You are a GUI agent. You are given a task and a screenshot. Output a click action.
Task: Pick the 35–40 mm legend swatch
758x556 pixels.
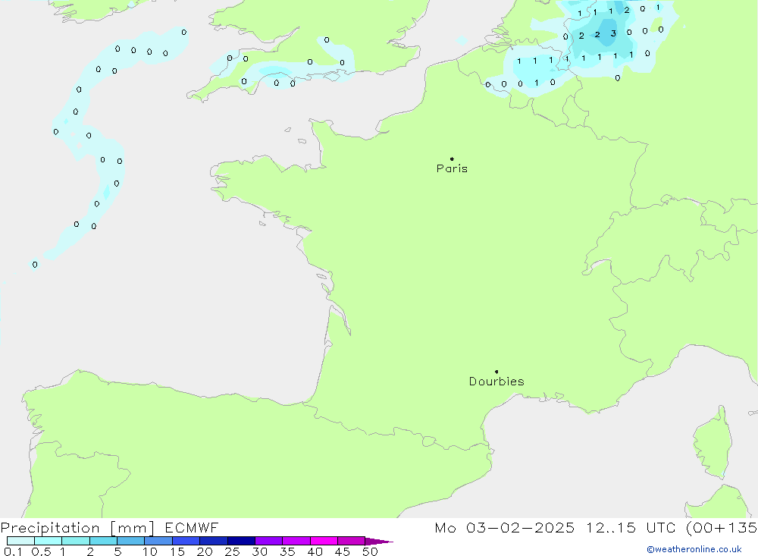click(x=296, y=541)
